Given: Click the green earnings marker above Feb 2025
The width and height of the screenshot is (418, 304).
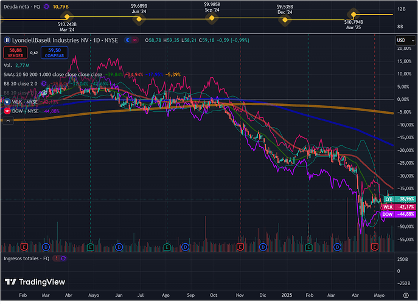Looking at the screenshot, I should [308, 247].
